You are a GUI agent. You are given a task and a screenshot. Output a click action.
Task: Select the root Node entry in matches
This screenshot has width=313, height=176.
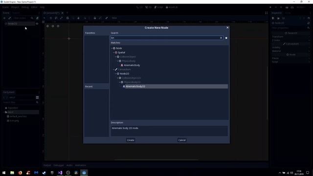(119, 48)
